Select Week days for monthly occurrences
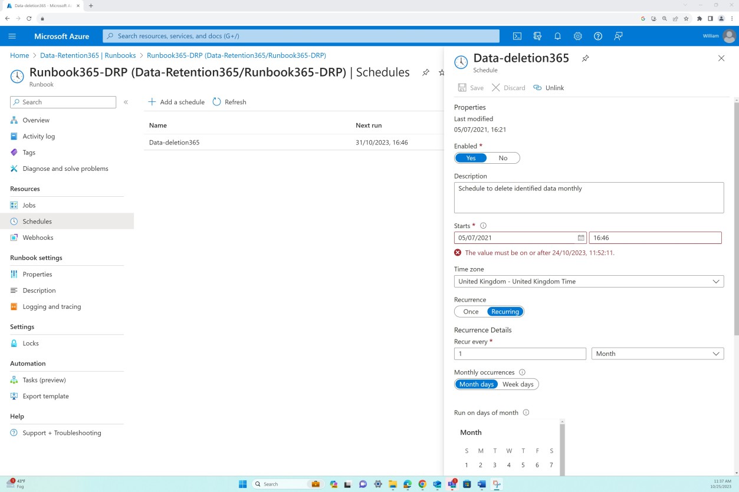The height and width of the screenshot is (492, 739). (x=517, y=384)
